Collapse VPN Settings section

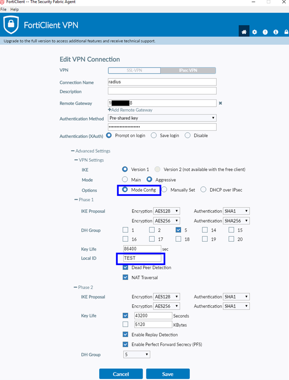pos(89,160)
